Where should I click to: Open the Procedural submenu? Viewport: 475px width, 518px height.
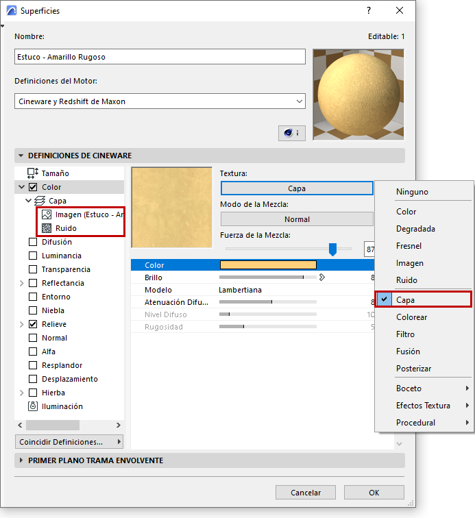point(424,423)
